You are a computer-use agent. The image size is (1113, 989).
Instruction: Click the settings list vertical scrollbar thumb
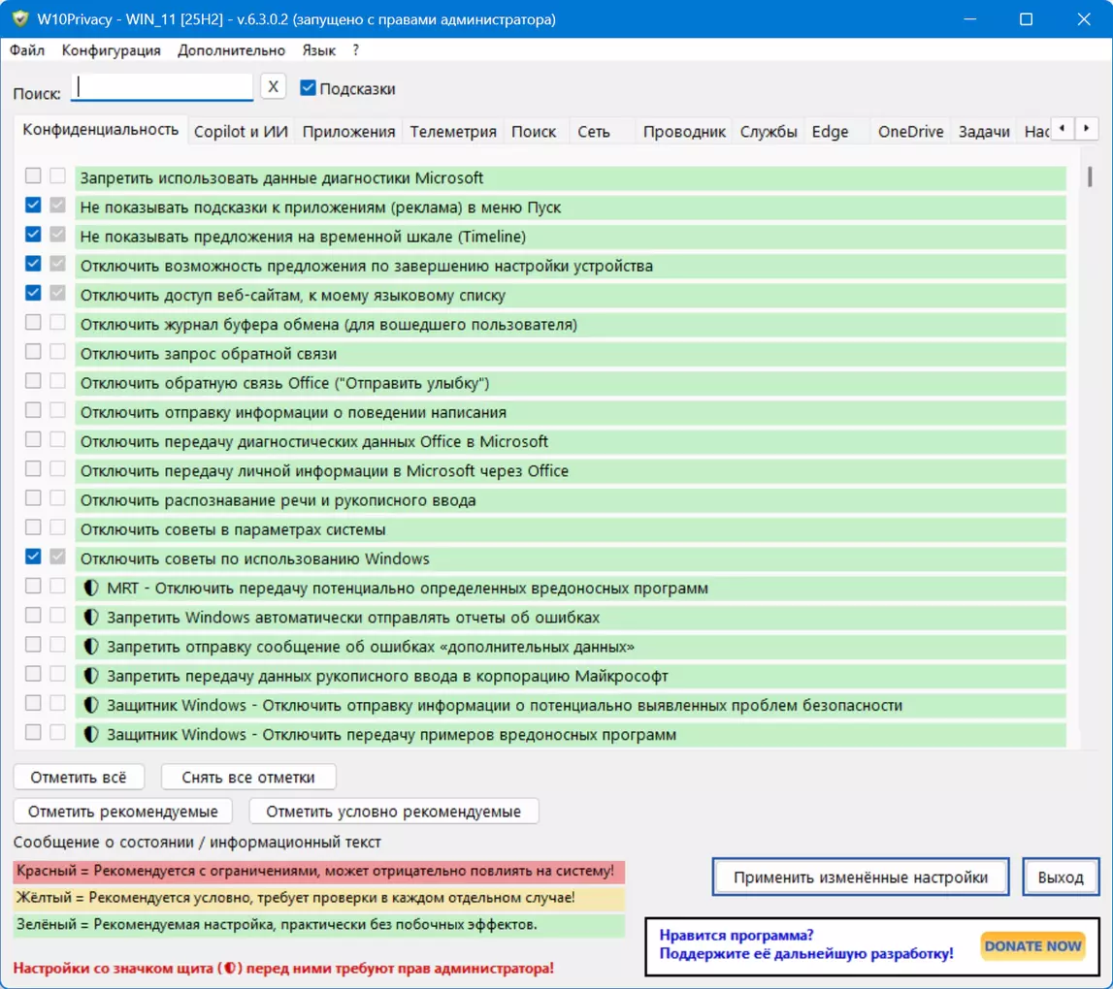1090,175
